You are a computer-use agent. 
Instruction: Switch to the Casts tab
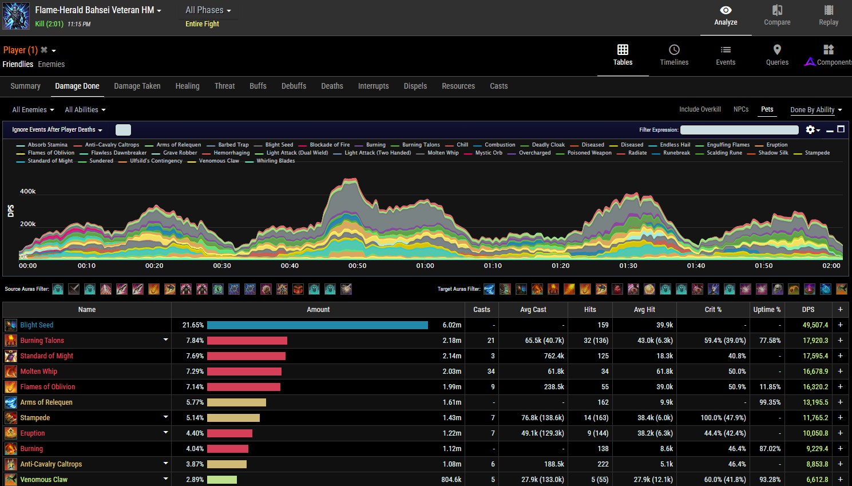point(499,86)
